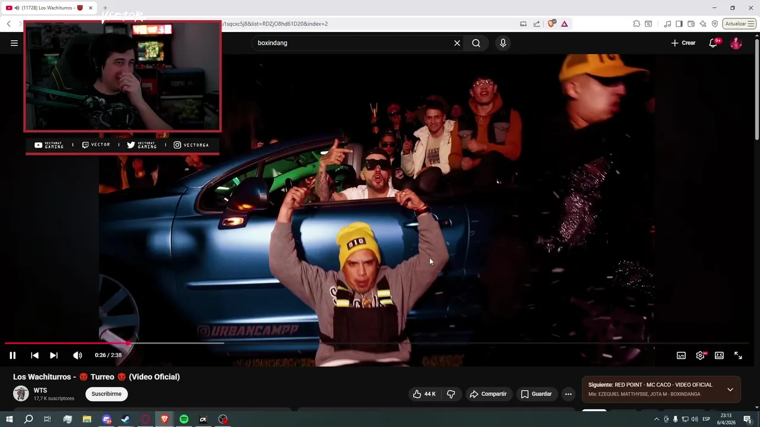Pause the video playback
This screenshot has width=760, height=427.
point(12,355)
